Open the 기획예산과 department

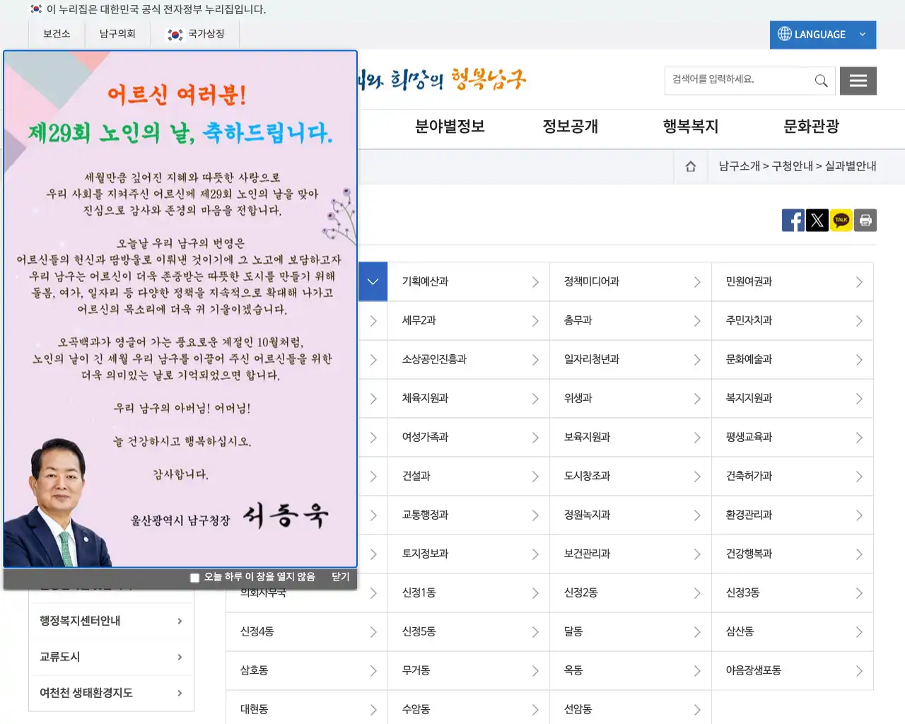[x=469, y=281]
